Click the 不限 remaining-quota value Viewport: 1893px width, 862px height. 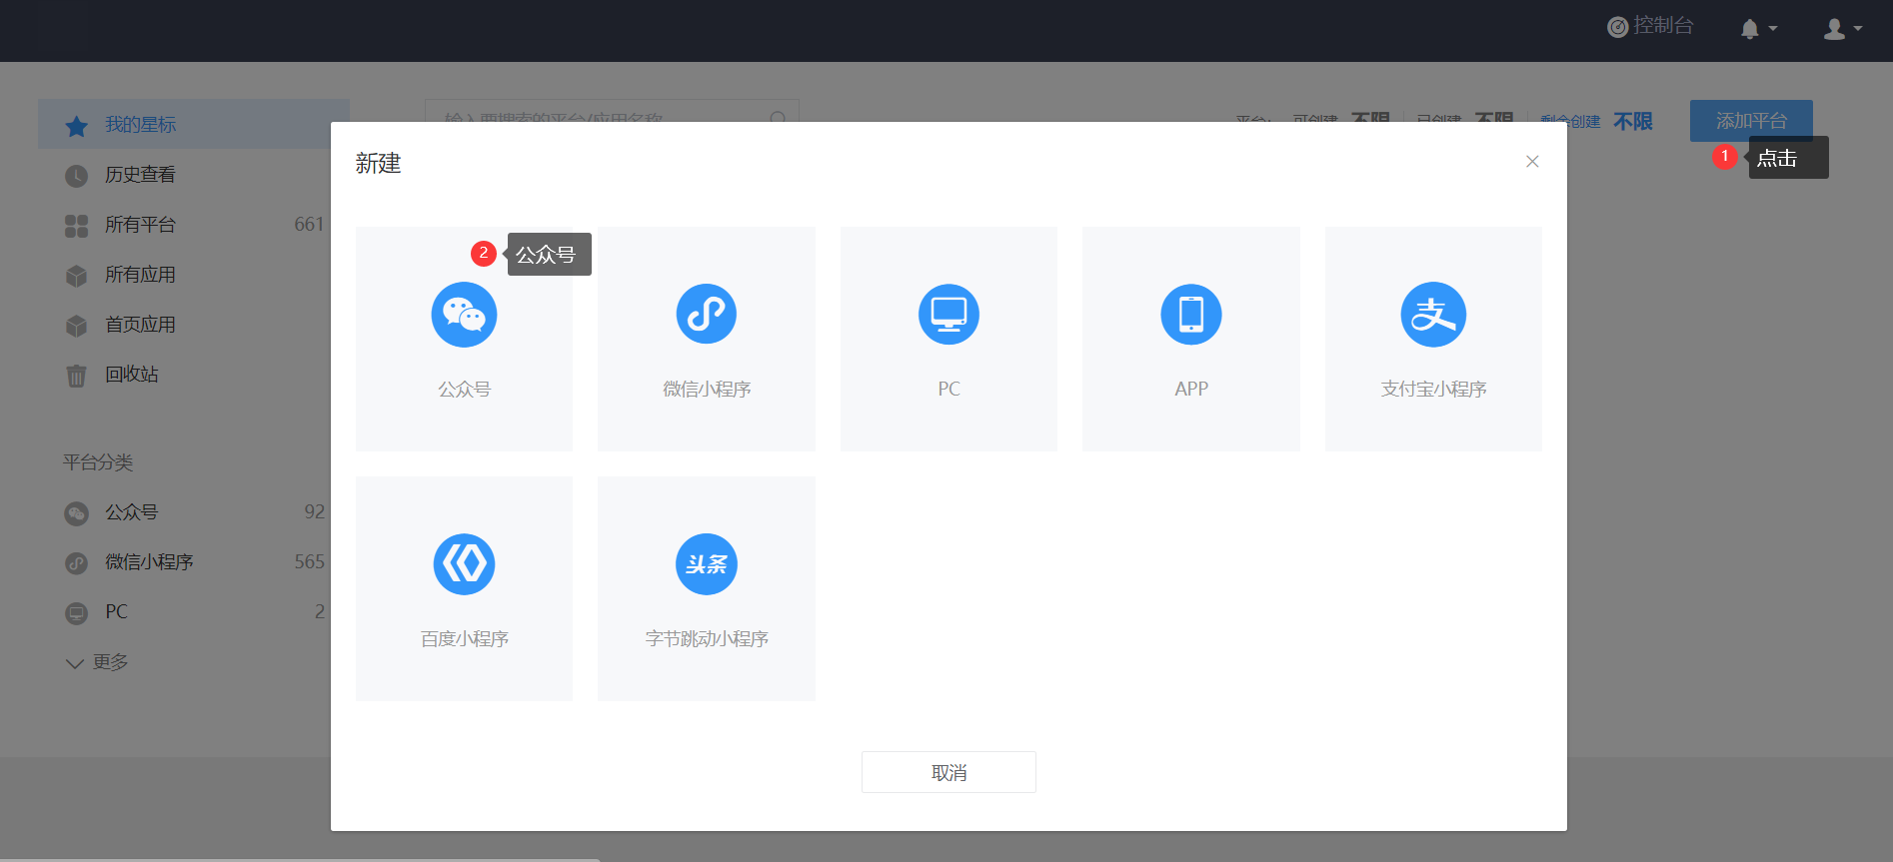(x=1632, y=122)
